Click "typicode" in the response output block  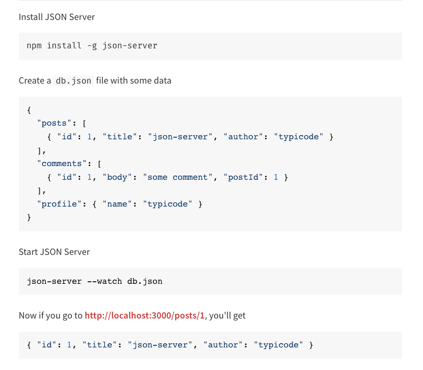278,345
